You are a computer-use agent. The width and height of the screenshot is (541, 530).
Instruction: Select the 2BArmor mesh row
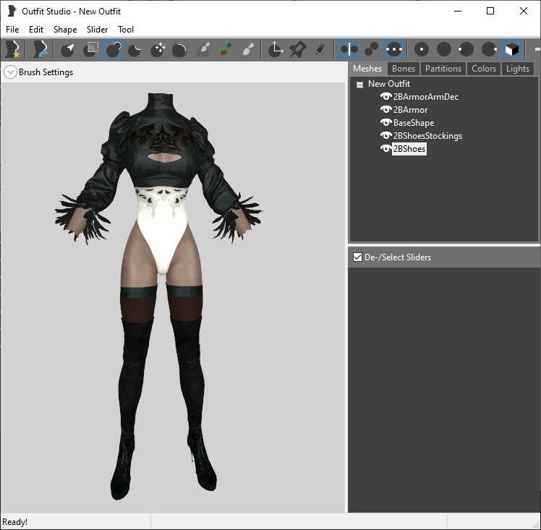(410, 110)
